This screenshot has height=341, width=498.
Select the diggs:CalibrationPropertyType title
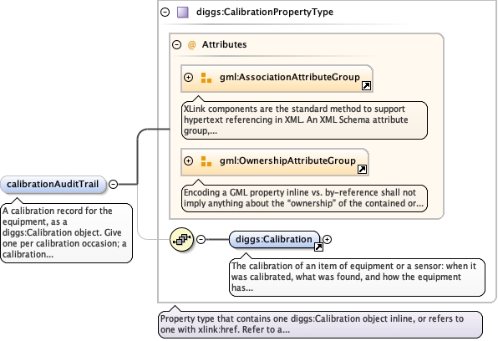[265, 12]
